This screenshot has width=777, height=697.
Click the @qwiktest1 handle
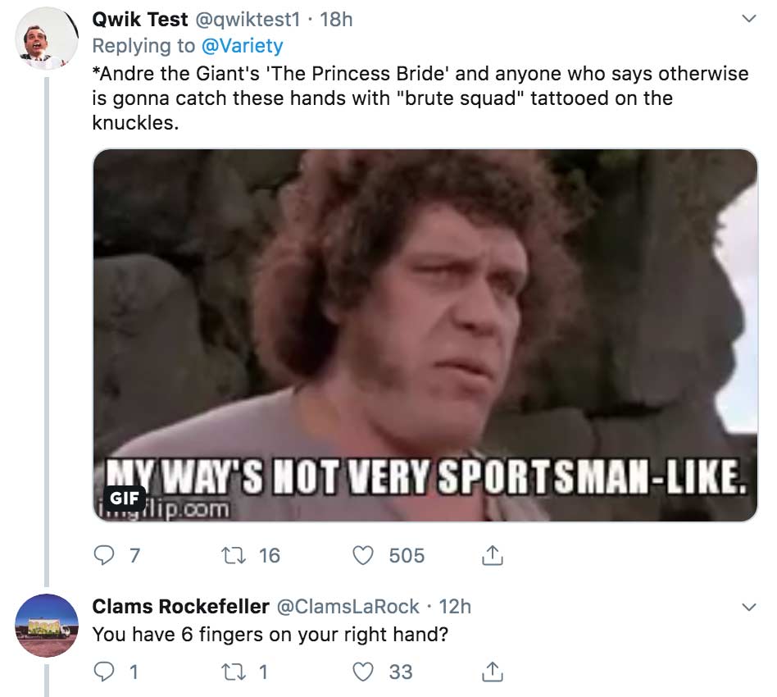[x=251, y=19]
